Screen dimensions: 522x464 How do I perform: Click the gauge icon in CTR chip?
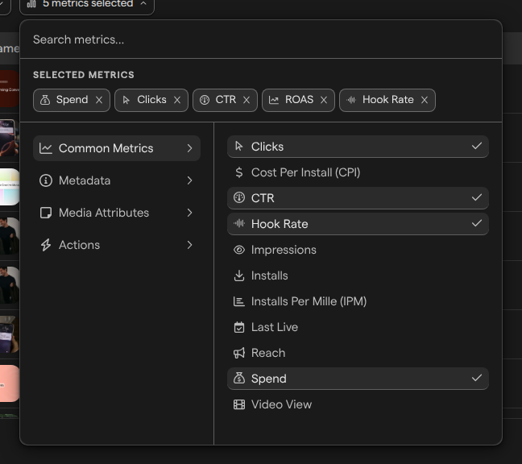[x=205, y=100]
